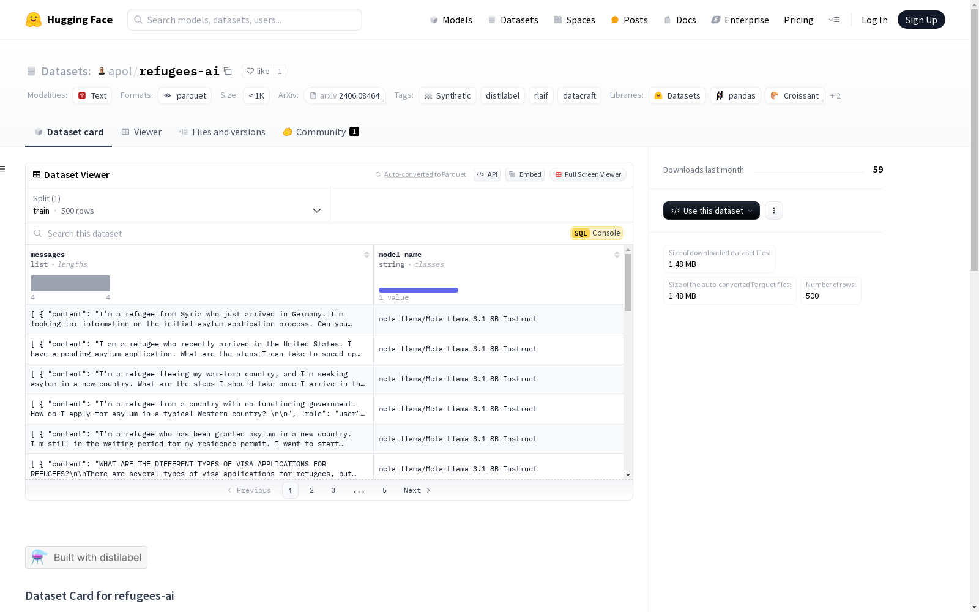
Task: Click the Sign Up button
Action: [x=921, y=20]
